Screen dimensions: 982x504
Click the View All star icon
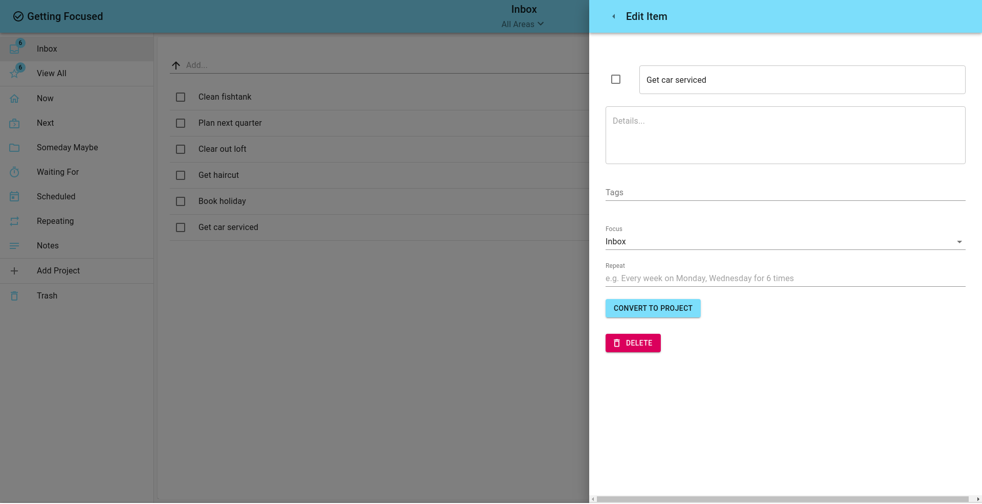click(x=14, y=74)
